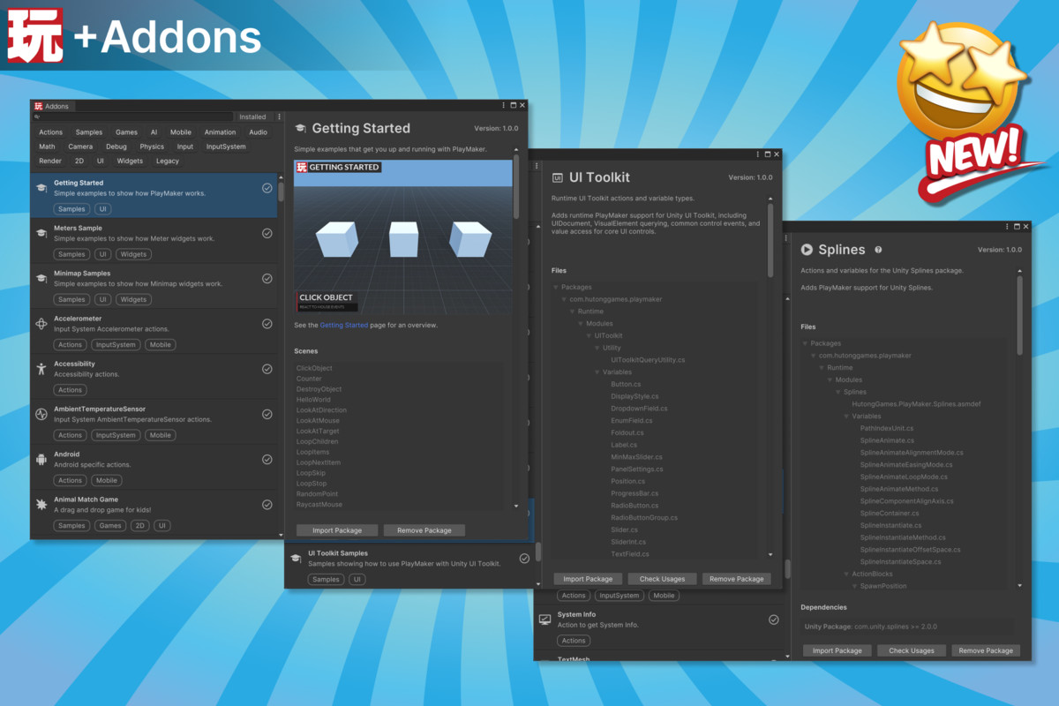
Task: Click the Getting Started installed checkmark
Action: click(267, 188)
